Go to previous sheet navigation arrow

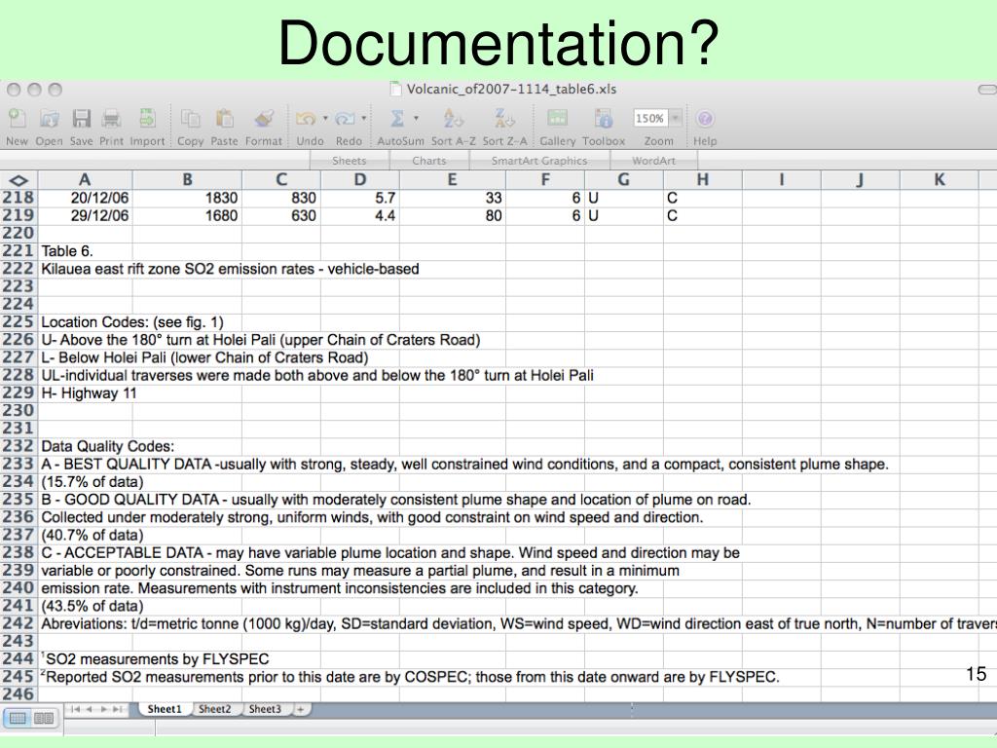click(89, 709)
